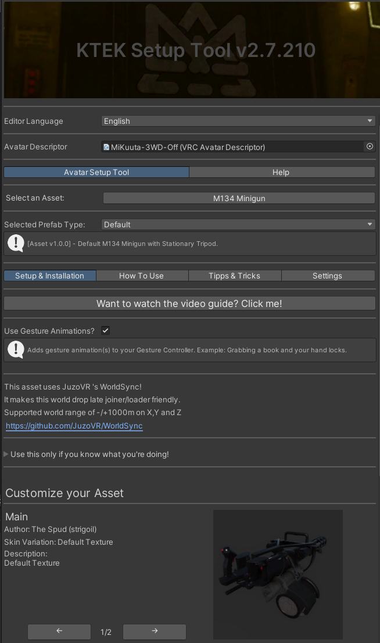Click the Avatar Descriptor object field
This screenshot has width=380, height=643.
pyautogui.click(x=232, y=147)
